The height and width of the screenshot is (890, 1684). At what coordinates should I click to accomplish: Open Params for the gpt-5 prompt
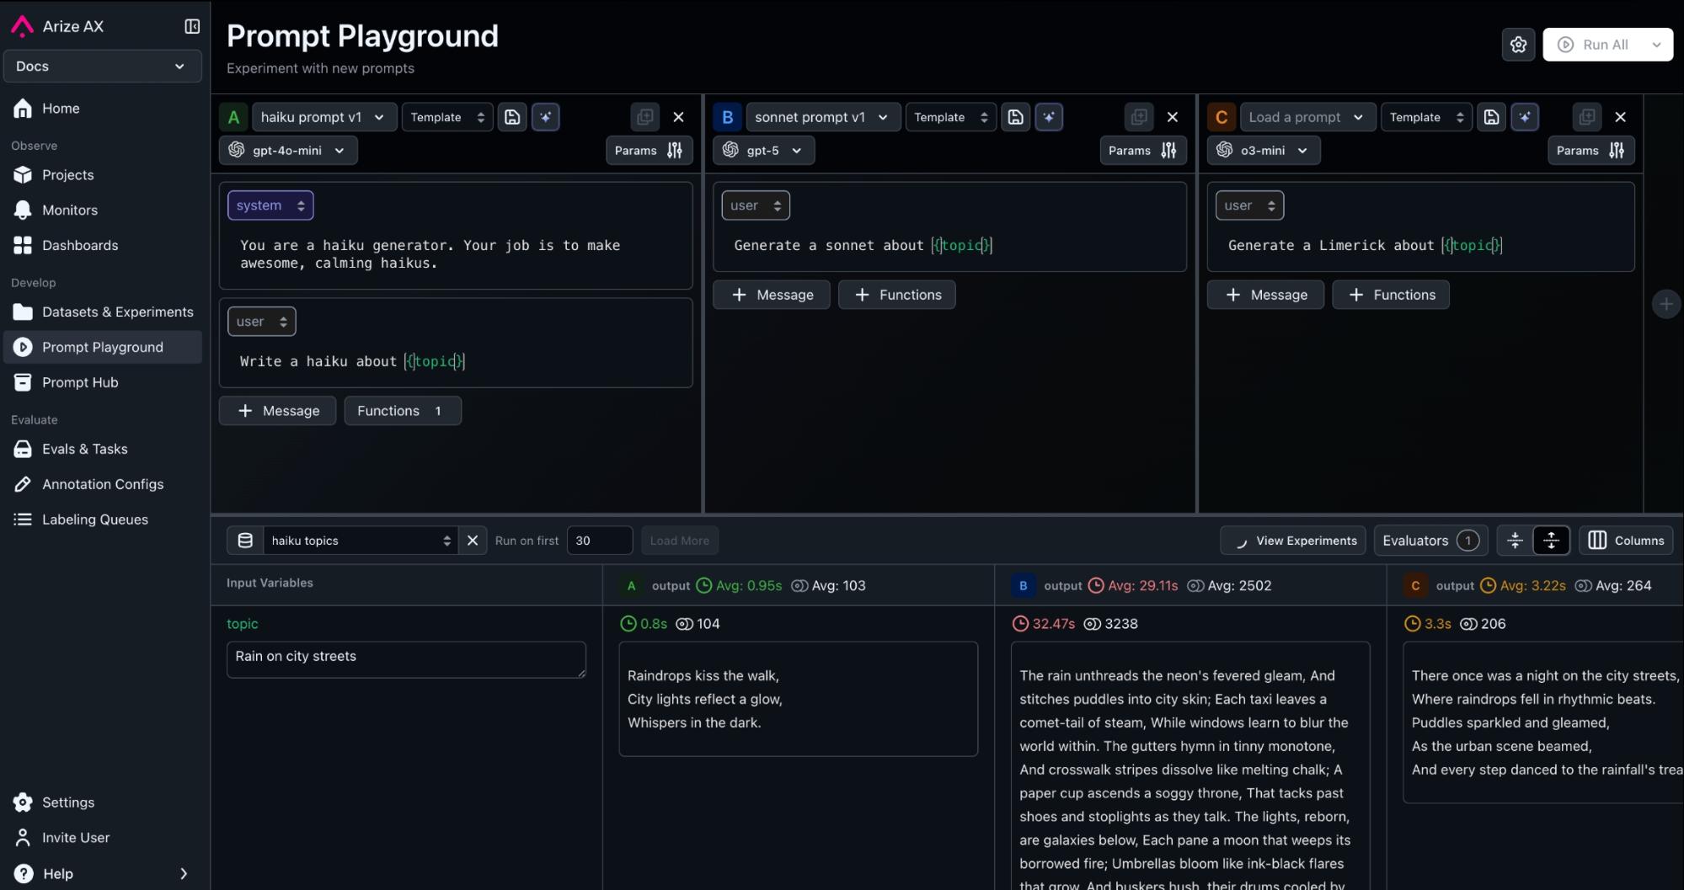pyautogui.click(x=1142, y=151)
